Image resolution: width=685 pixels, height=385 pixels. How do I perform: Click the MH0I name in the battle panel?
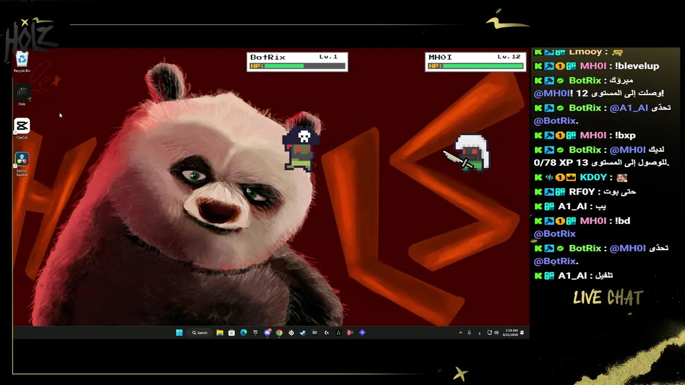[x=440, y=57]
